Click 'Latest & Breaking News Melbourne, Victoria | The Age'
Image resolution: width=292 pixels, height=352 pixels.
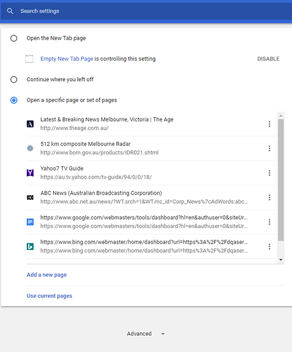coord(107,119)
